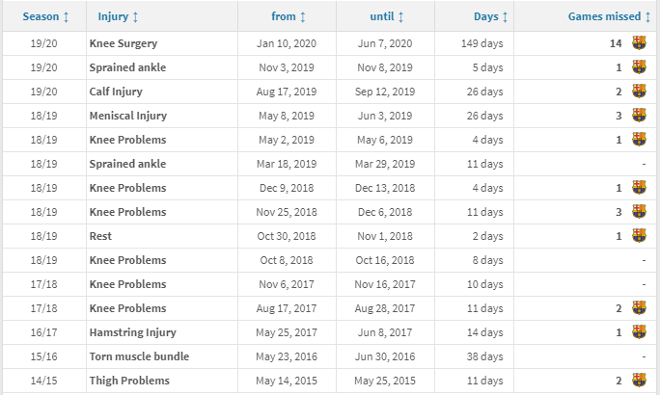Viewport: 660px width, 395px height.
Task: Click the Jun 30, 2016 until date
Action: pos(386,356)
